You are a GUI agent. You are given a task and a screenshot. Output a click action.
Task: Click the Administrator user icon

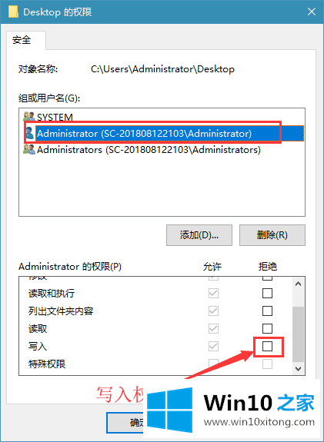(x=30, y=133)
